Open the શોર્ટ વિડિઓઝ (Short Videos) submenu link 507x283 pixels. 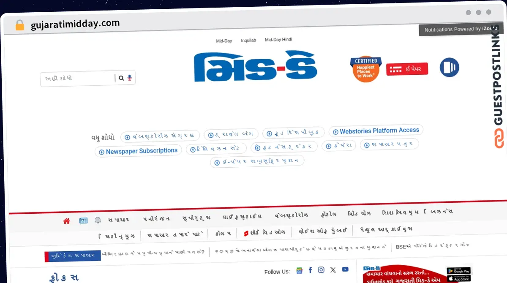point(264,233)
